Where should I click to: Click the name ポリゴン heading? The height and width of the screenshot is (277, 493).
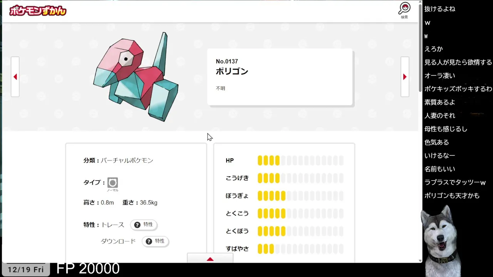[x=232, y=72]
